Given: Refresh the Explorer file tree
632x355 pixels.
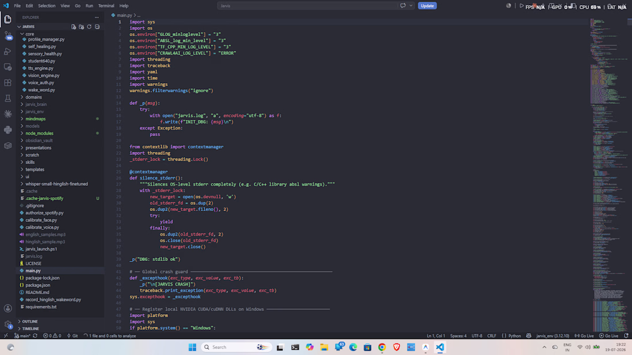Looking at the screenshot, I should (x=89, y=26).
